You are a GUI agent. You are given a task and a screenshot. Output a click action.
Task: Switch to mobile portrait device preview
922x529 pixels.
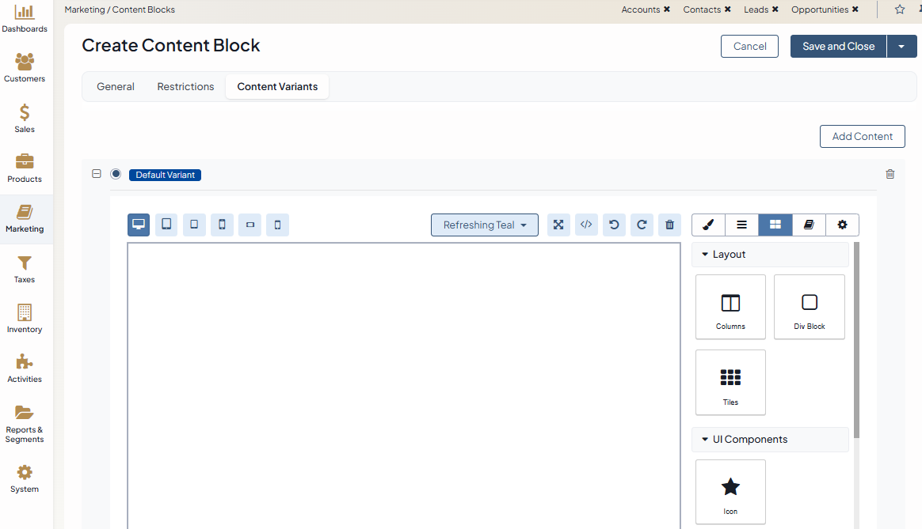[277, 225]
